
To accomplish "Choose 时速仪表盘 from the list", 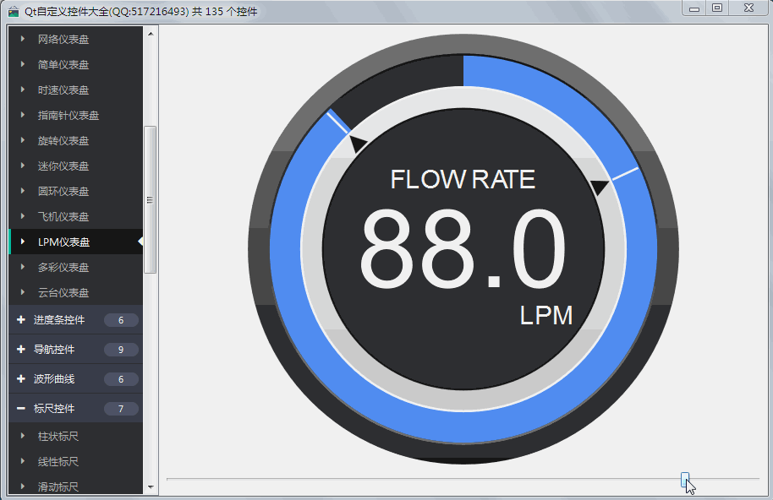I will pyautogui.click(x=63, y=90).
